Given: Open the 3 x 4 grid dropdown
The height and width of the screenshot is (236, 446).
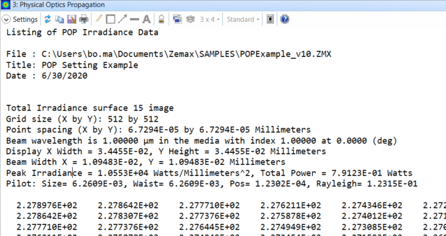Looking at the screenshot, I should 209,19.
